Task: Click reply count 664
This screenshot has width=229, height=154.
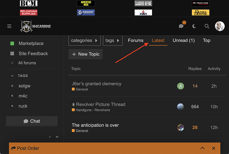Action: [x=195, y=107]
